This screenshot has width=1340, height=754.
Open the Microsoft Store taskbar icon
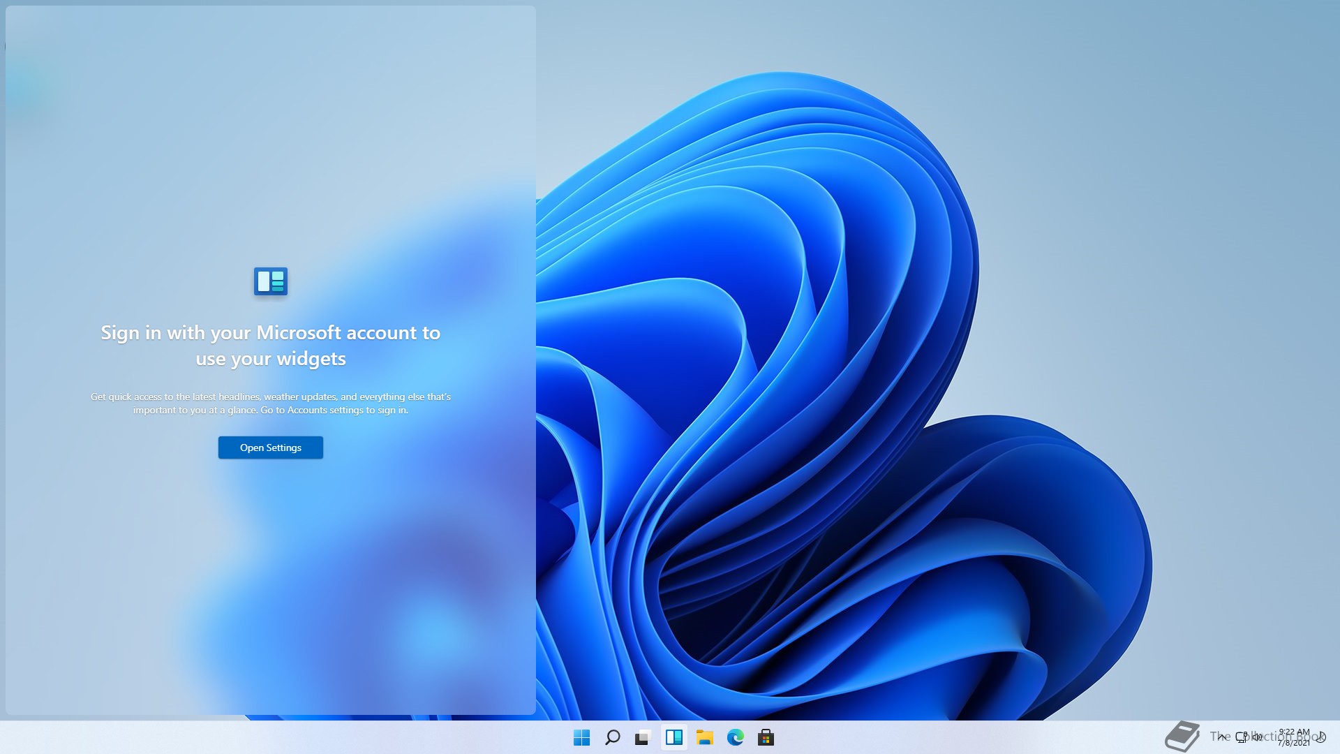[x=766, y=737]
